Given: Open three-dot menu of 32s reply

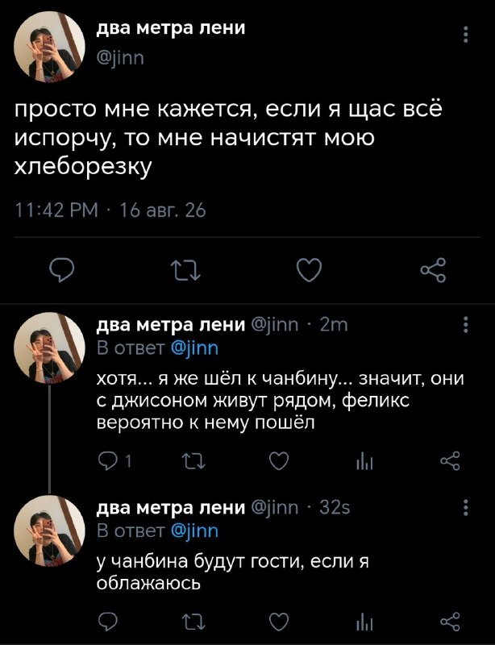Looking at the screenshot, I should [x=466, y=507].
